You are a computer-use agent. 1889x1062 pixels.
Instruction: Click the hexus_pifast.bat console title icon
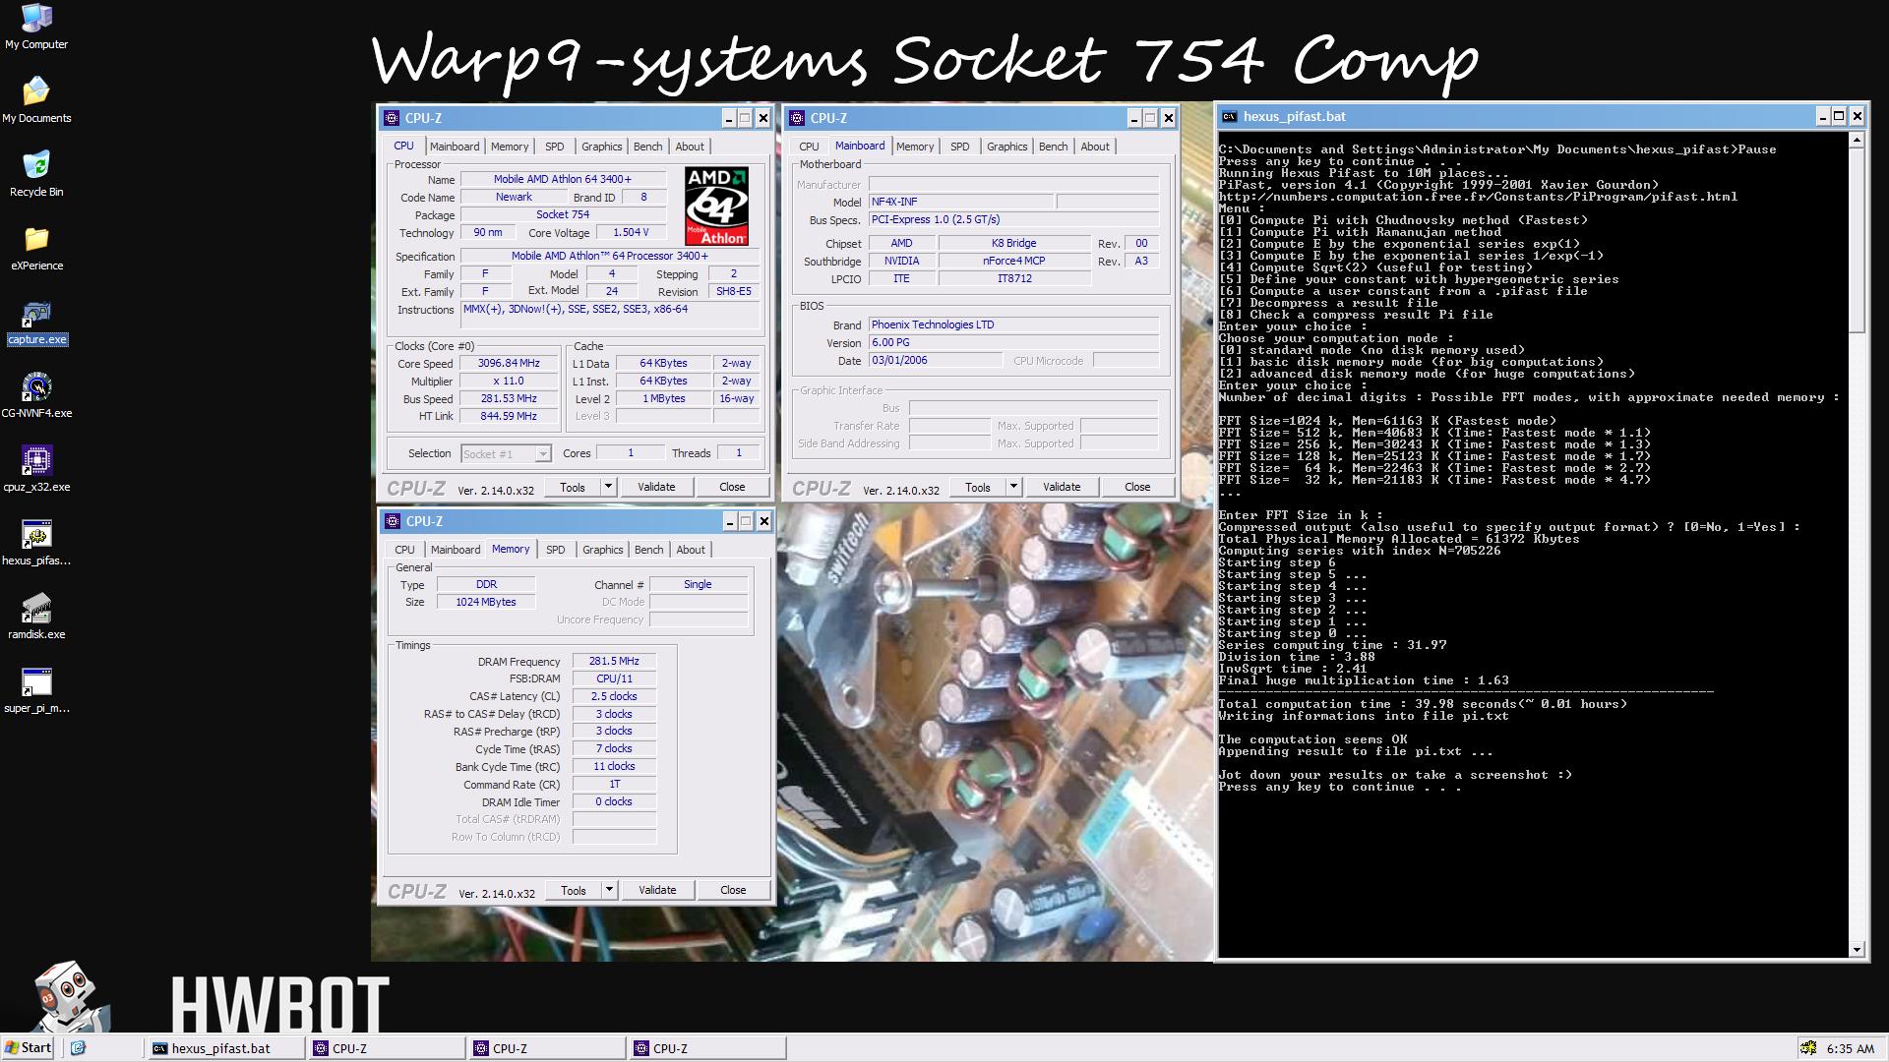pyautogui.click(x=1229, y=116)
